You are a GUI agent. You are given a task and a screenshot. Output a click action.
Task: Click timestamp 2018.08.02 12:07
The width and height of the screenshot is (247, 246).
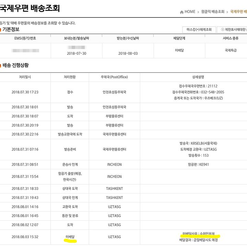pos(25,225)
